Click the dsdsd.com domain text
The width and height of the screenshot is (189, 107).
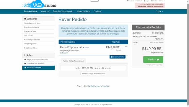pyautogui.click(x=64, y=53)
